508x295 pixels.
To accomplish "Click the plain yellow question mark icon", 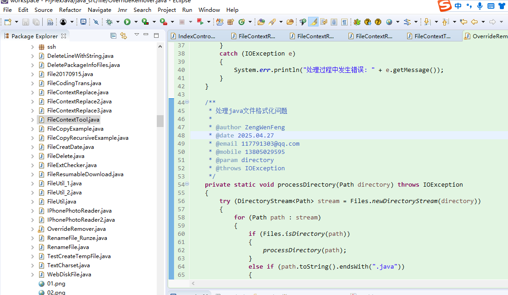I will click(x=378, y=22).
